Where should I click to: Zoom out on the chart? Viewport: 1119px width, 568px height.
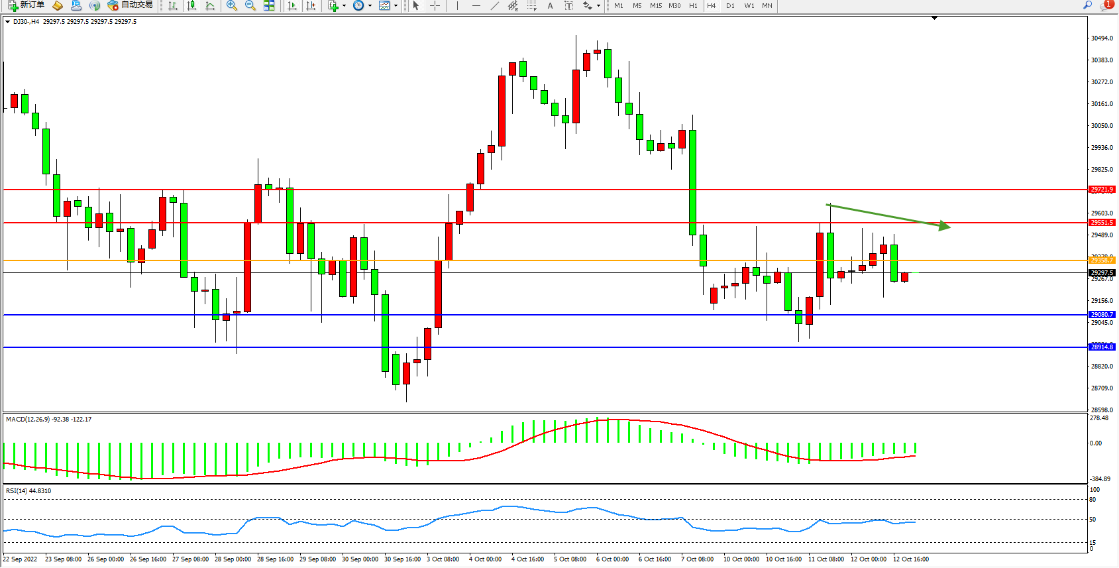tap(250, 5)
